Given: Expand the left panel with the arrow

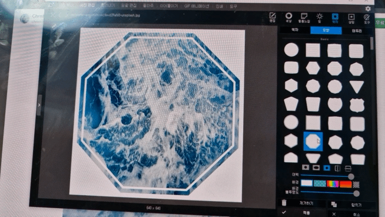Looking at the screenshot, I should (39, 105).
